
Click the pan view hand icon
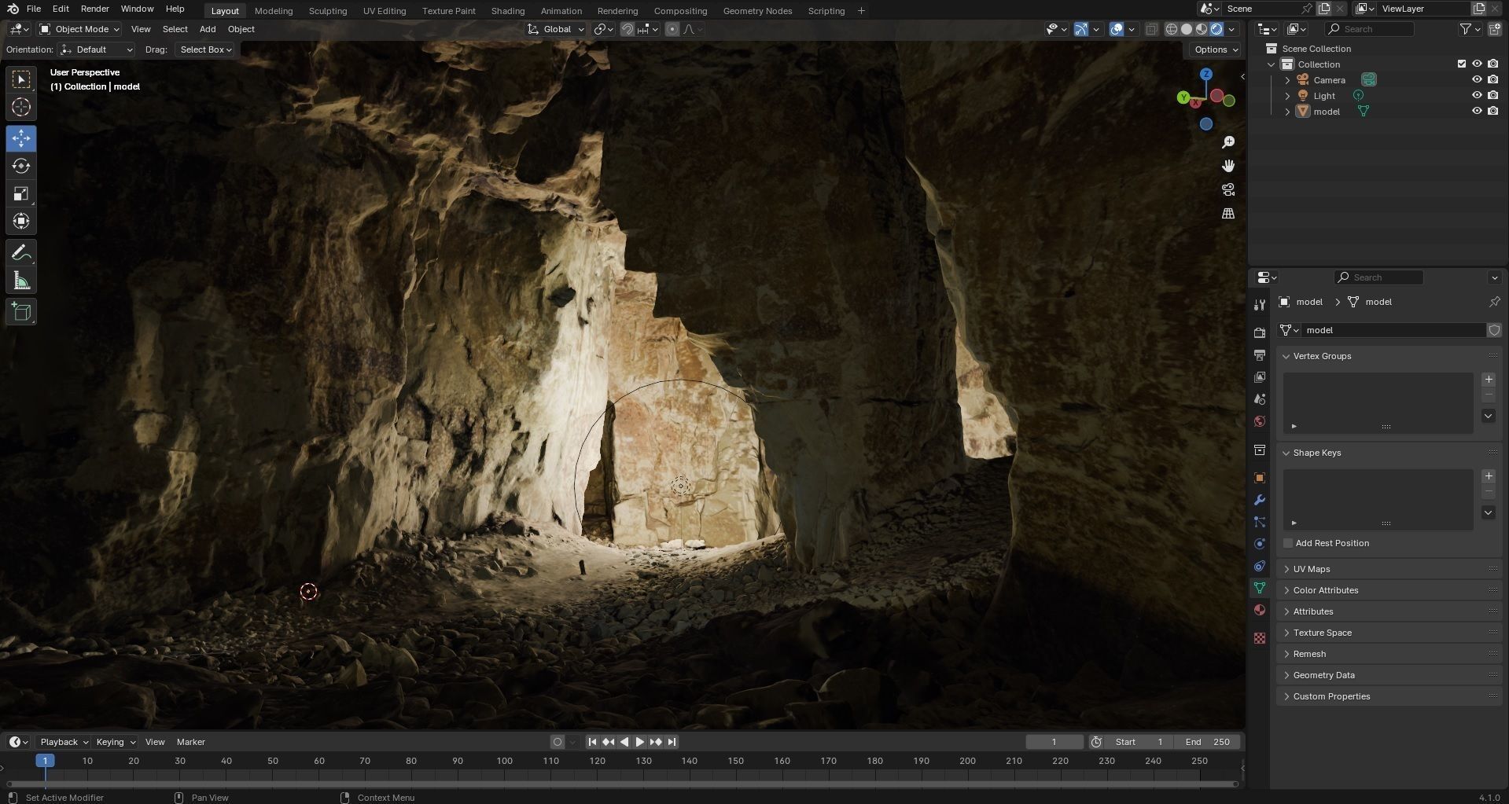click(1228, 166)
